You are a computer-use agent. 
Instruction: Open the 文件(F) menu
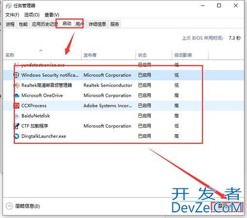click(12, 15)
